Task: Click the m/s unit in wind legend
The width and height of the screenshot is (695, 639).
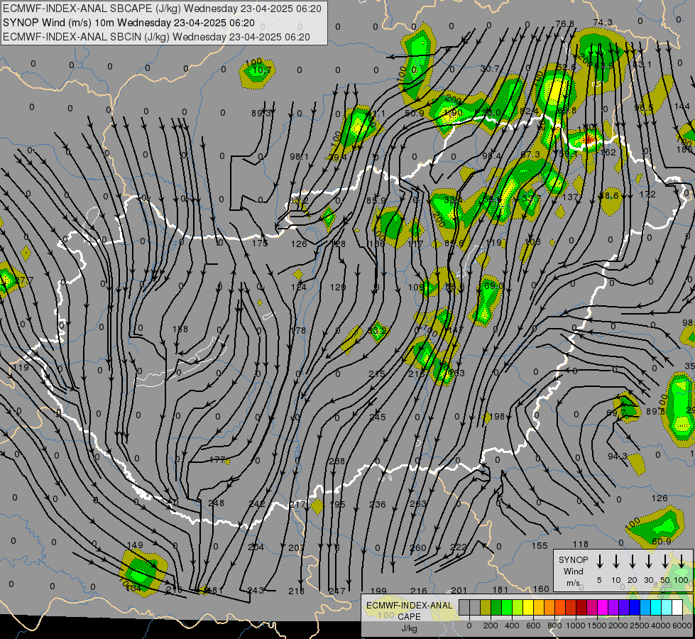Action: (x=573, y=583)
